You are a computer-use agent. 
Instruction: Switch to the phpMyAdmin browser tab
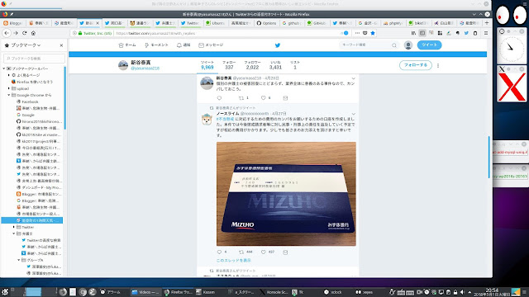[393, 23]
